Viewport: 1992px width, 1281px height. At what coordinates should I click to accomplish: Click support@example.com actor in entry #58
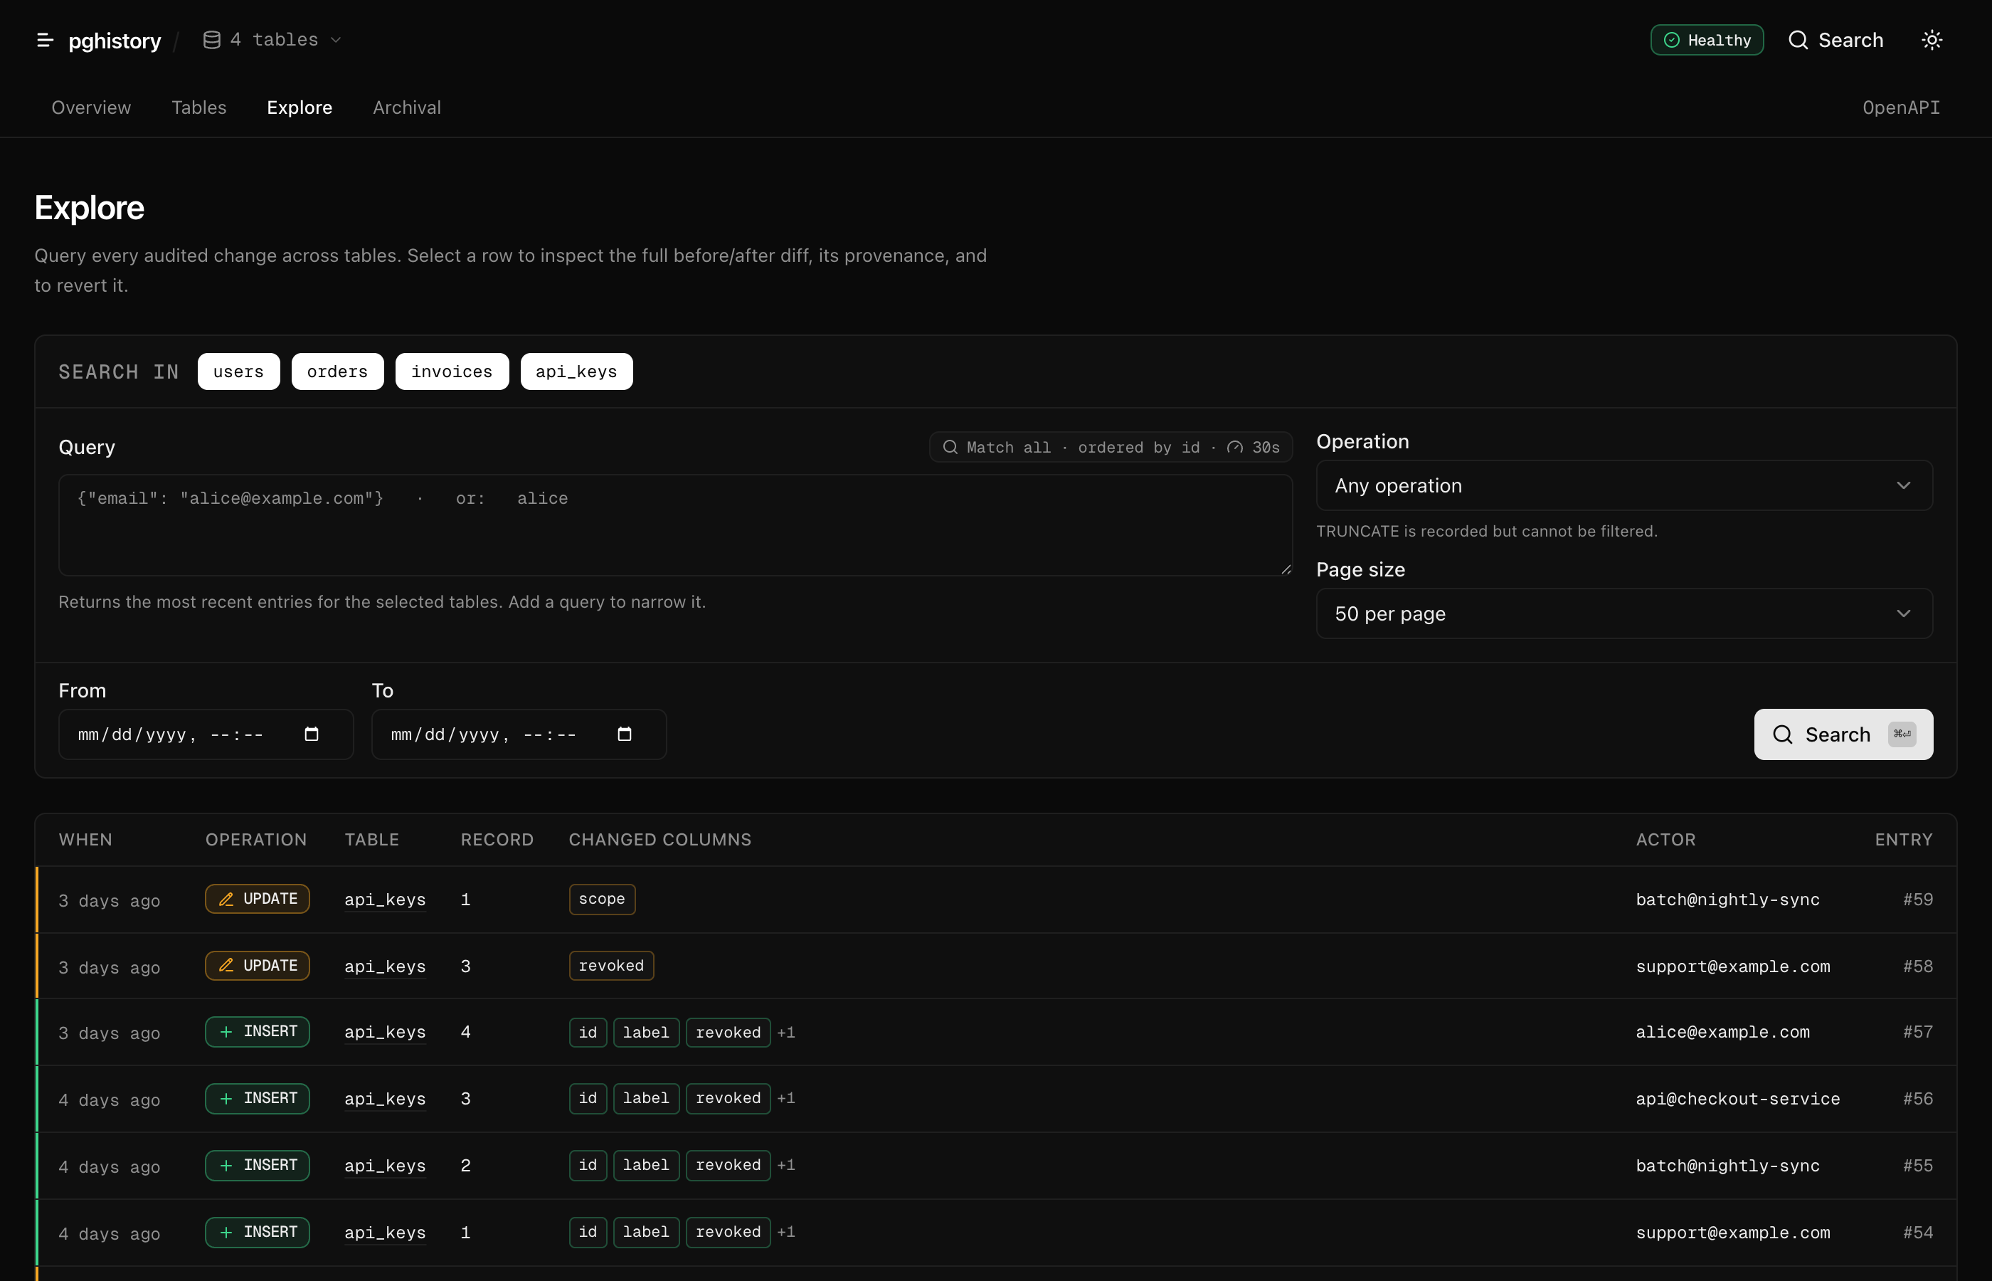(x=1732, y=966)
